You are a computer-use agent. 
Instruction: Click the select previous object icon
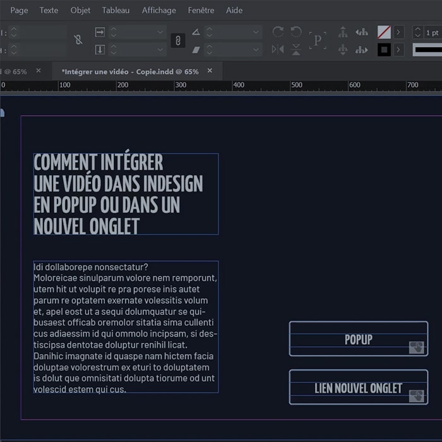tap(362, 32)
